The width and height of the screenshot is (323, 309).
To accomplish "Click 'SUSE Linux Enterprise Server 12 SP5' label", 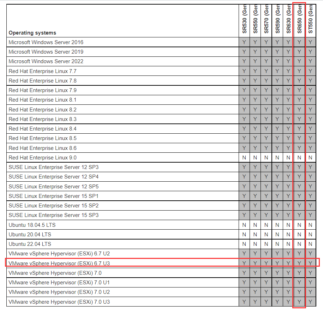I will tap(54, 187).
